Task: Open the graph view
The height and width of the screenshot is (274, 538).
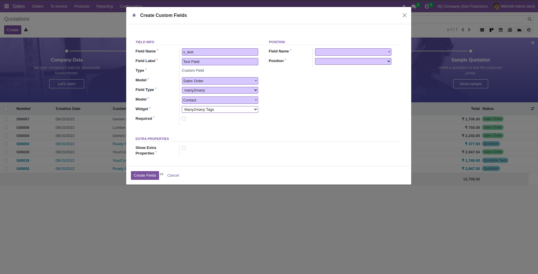Action: click(x=519, y=30)
